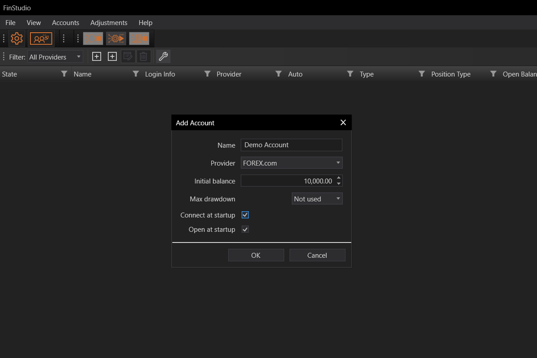Click the edit account pencil icon
Viewport: 537px width, 358px height.
click(x=128, y=57)
